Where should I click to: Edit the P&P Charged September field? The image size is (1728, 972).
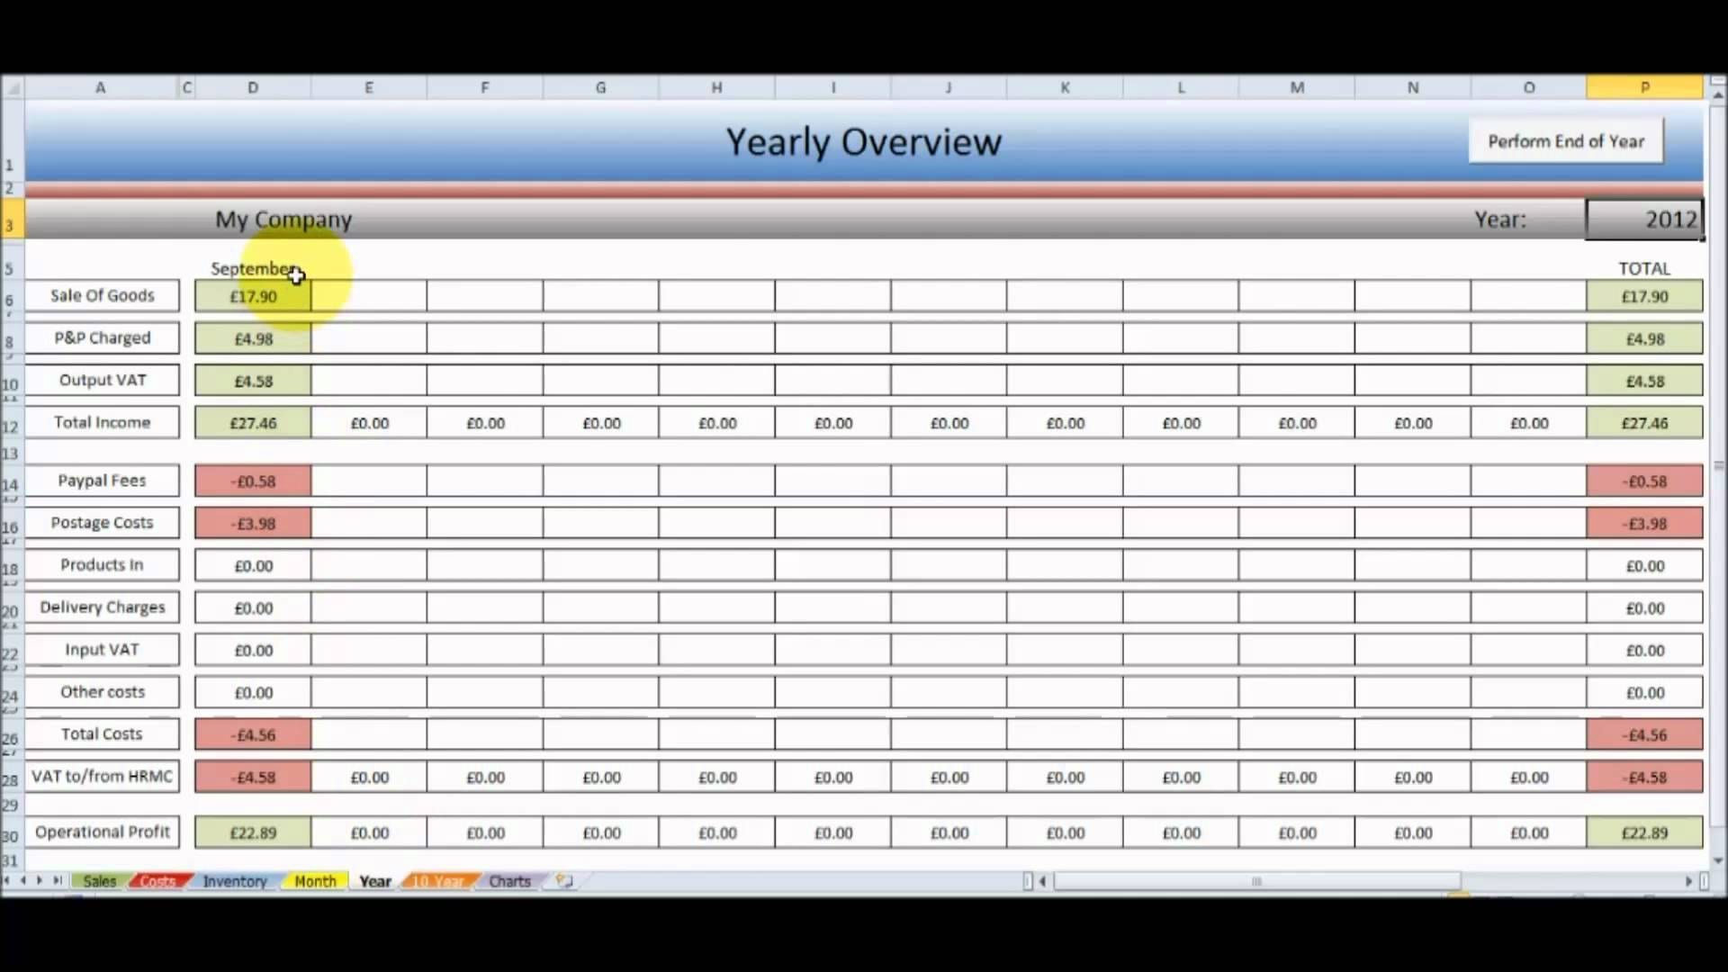coord(252,338)
